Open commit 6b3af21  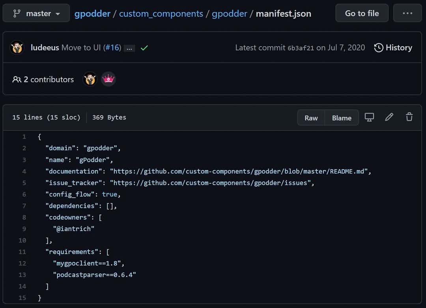point(301,48)
